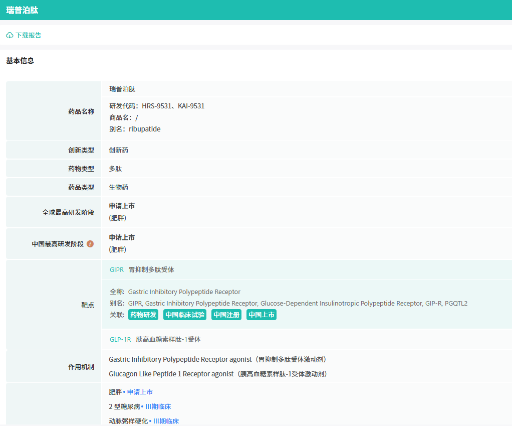Select 申请上市 under 全球最高研发阶段
512x426 pixels.
point(122,206)
